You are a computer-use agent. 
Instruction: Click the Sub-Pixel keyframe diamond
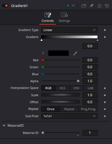(105, 116)
